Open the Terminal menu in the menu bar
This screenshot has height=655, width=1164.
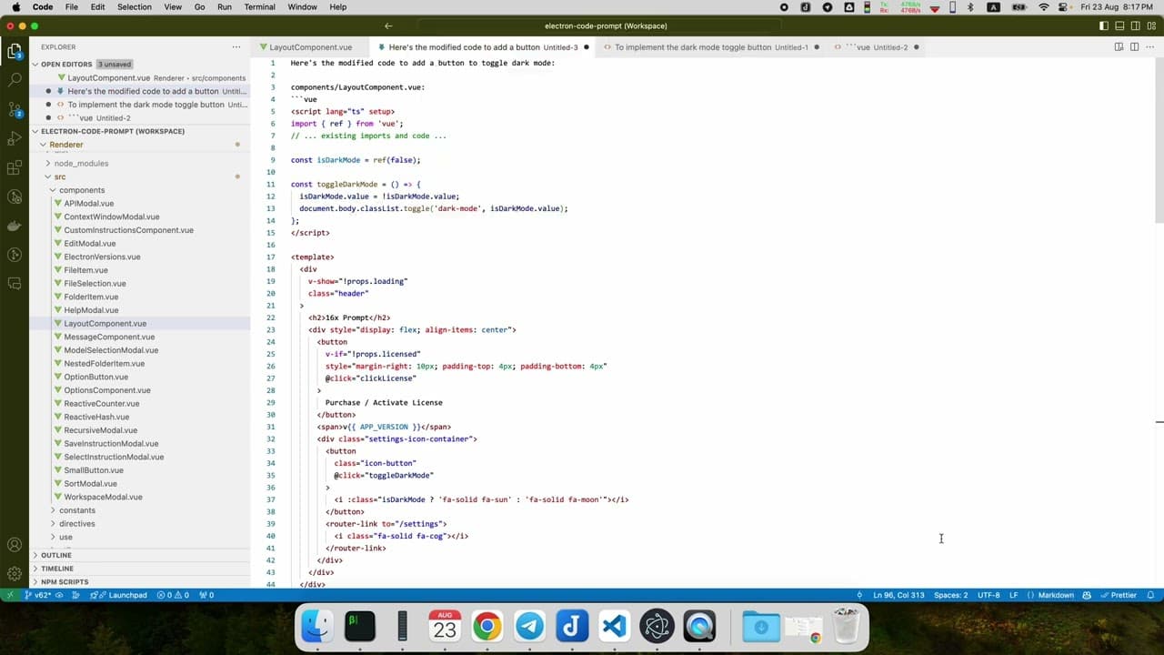click(259, 6)
